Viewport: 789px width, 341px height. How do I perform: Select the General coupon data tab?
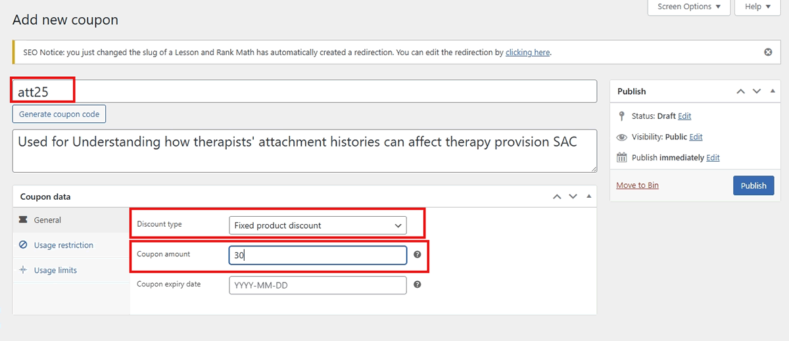pyautogui.click(x=47, y=220)
